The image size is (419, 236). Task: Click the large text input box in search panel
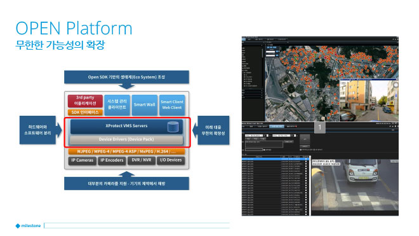coord(263,144)
